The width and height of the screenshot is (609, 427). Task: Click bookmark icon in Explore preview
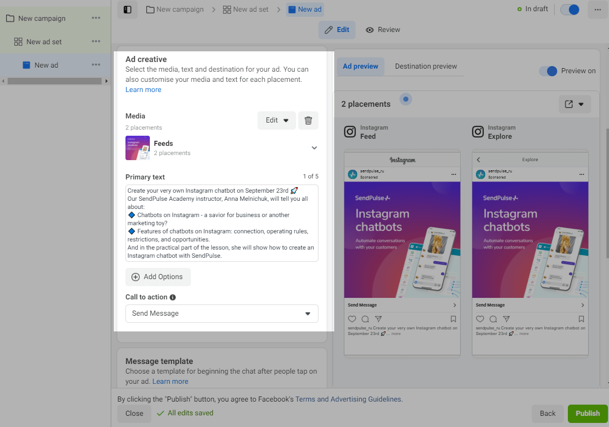pyautogui.click(x=582, y=319)
